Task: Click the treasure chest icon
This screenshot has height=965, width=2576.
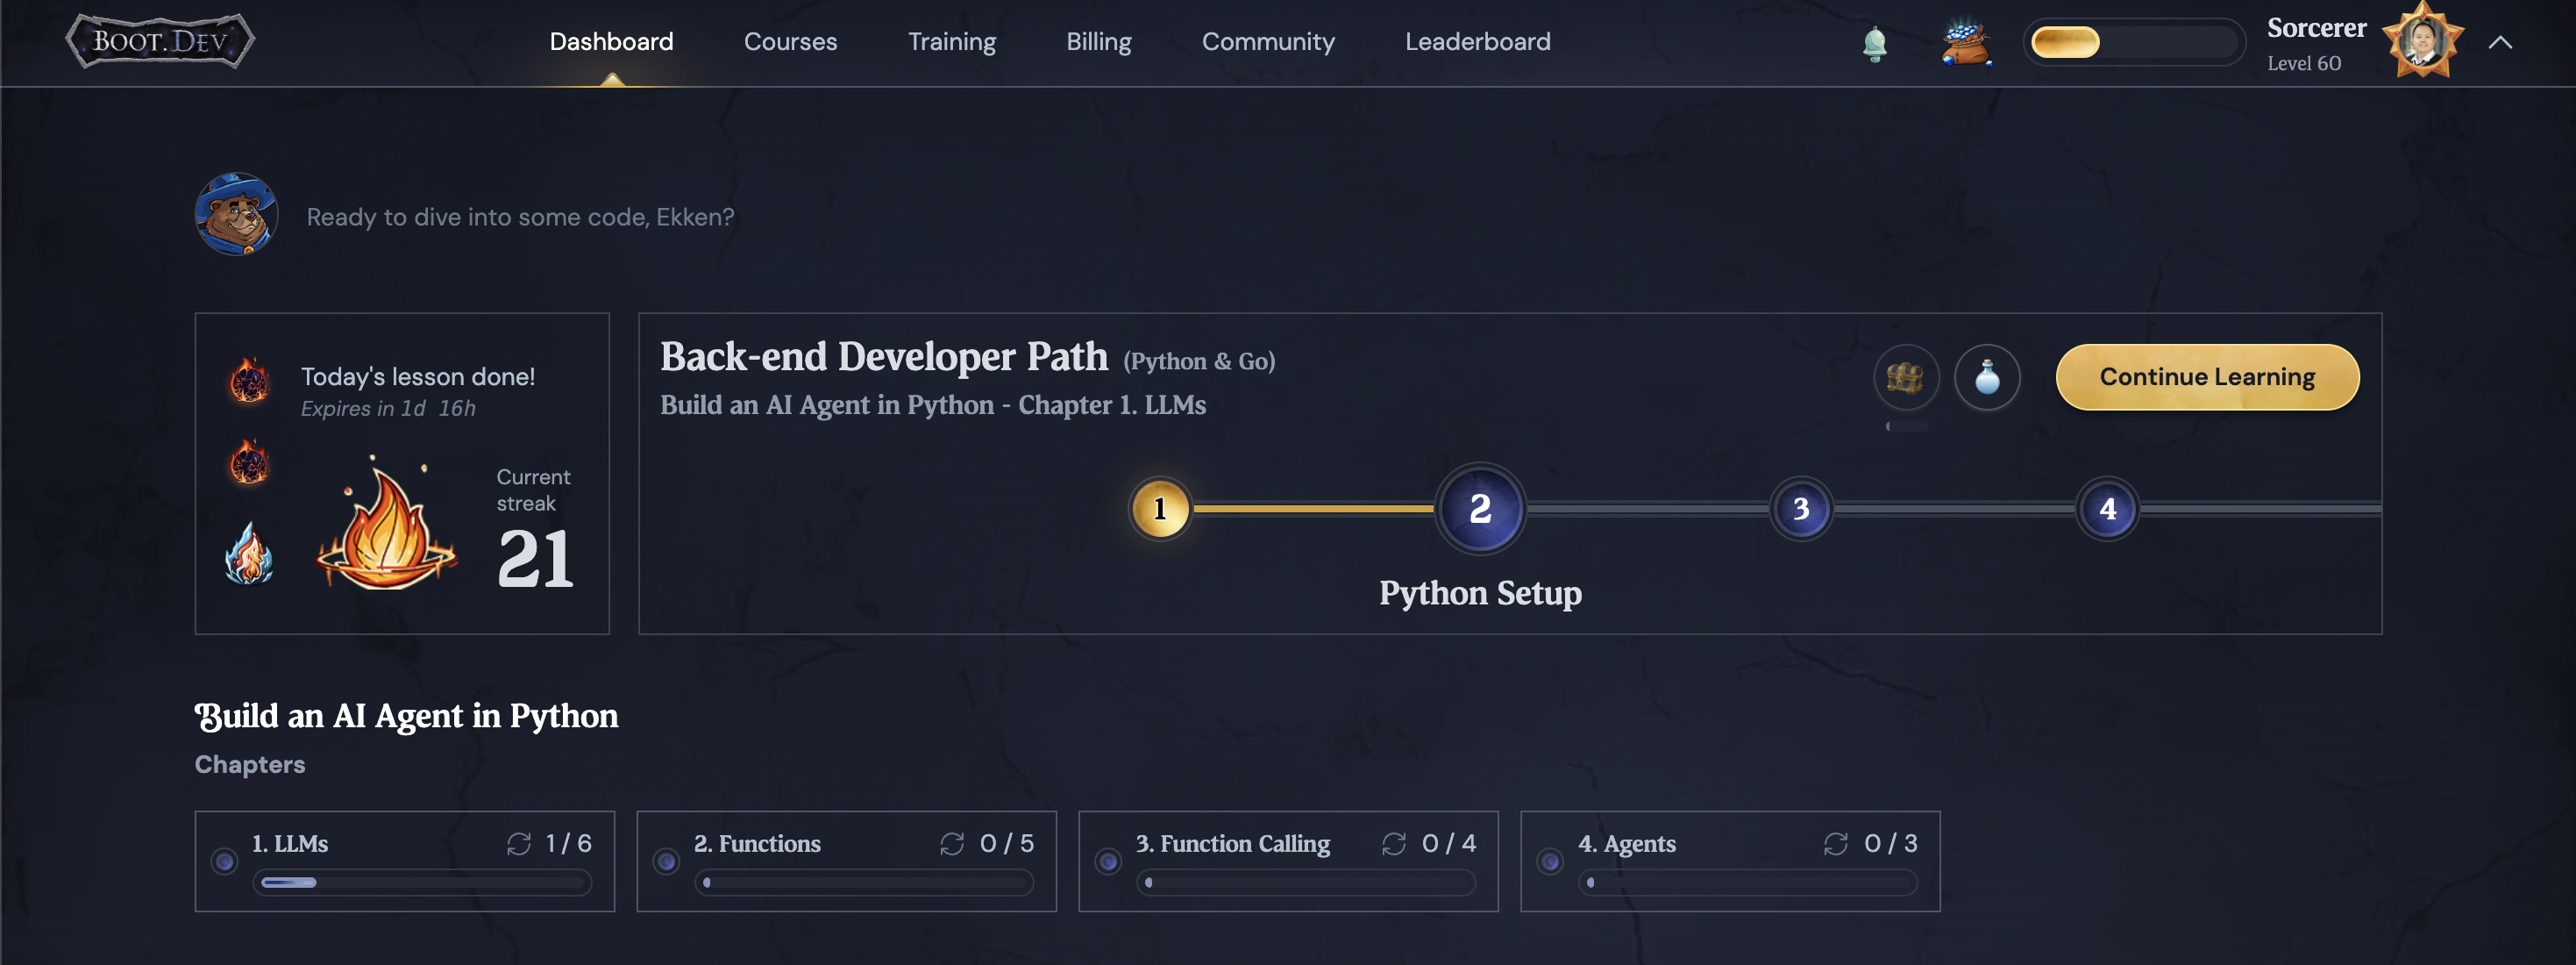Action: tap(1905, 377)
